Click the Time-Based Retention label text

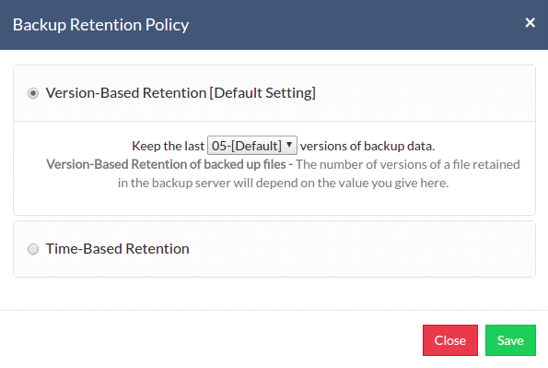118,249
